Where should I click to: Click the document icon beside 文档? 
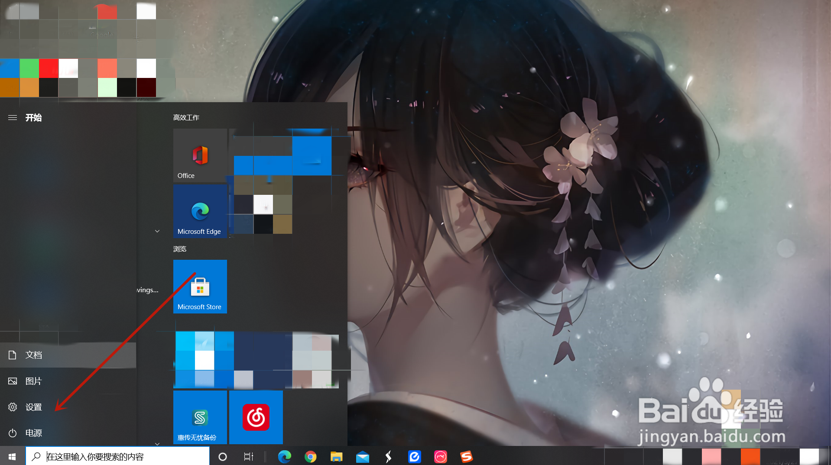13,355
